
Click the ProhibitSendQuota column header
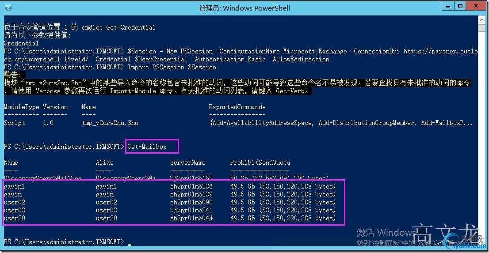(x=260, y=162)
